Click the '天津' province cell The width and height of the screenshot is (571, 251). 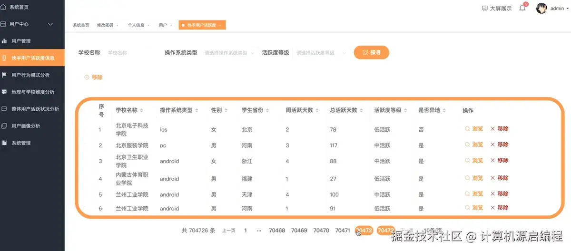pyautogui.click(x=247, y=194)
